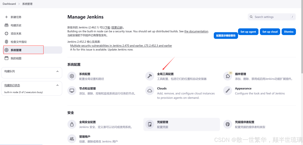
Task: Click the 系统配置 gear icon
Action: tap(72, 76)
